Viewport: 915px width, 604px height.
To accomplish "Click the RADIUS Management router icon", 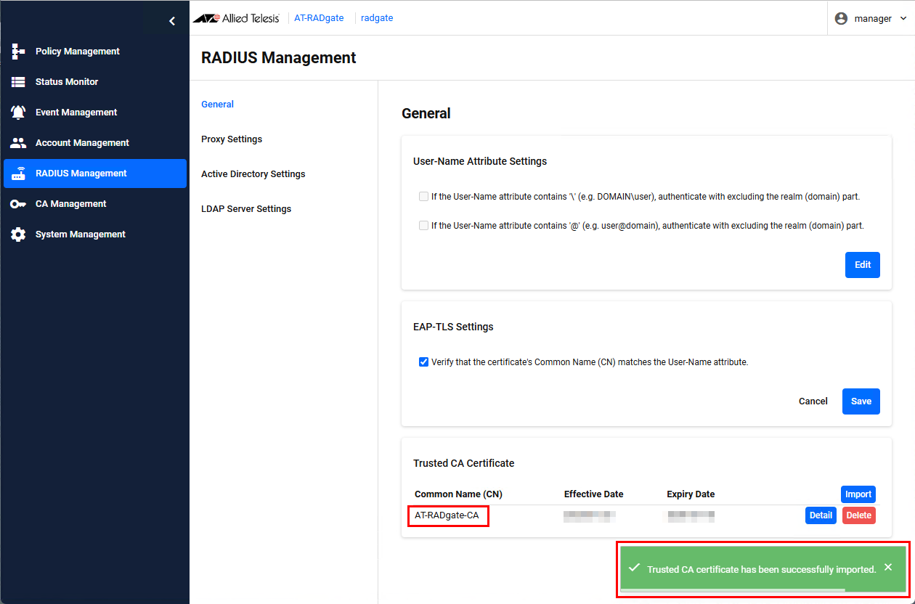I will pos(18,174).
